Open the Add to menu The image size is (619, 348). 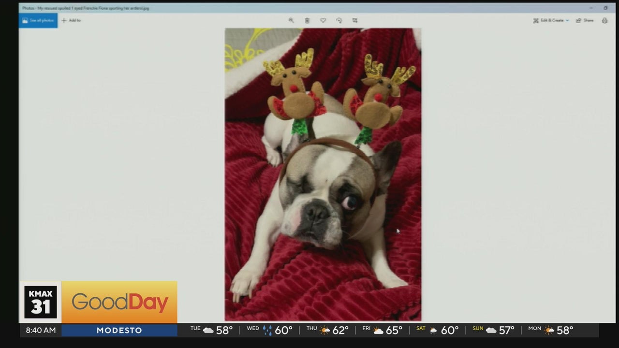pyautogui.click(x=71, y=20)
